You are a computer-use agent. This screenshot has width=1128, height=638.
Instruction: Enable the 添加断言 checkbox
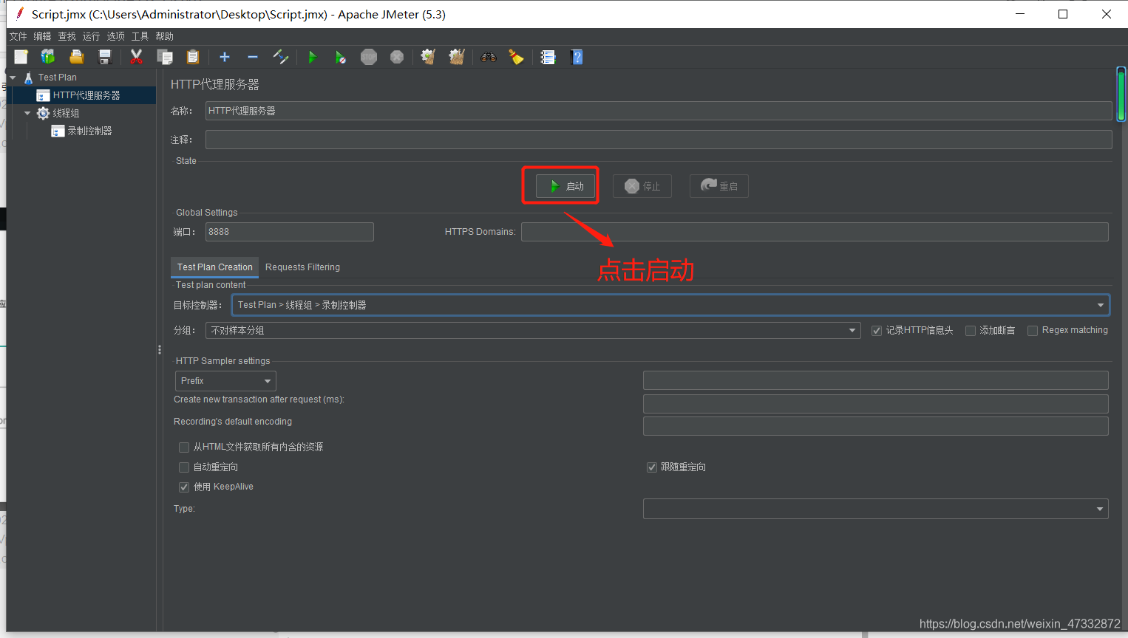pos(971,331)
